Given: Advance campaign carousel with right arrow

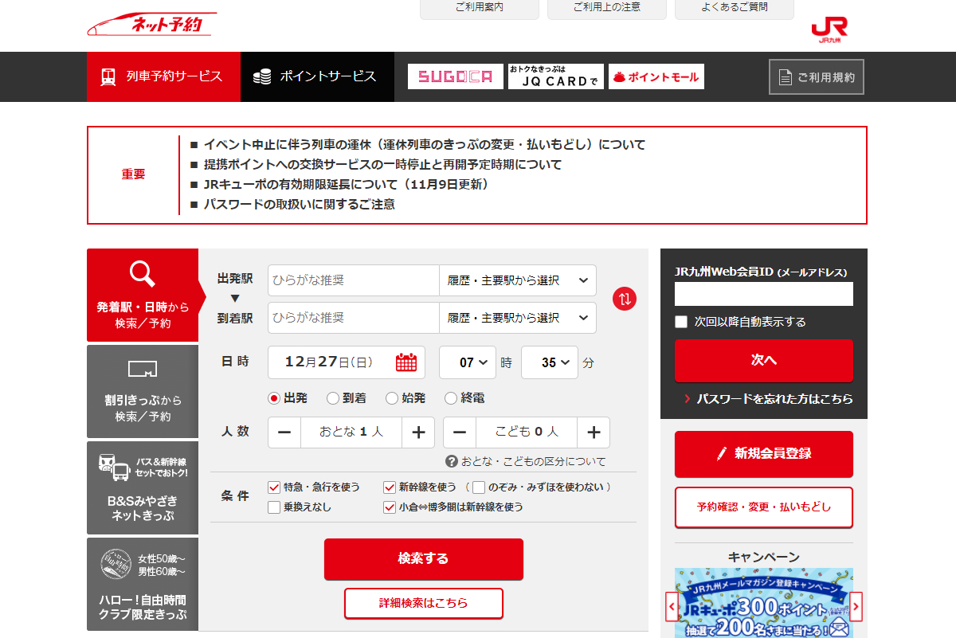Looking at the screenshot, I should pos(856,606).
